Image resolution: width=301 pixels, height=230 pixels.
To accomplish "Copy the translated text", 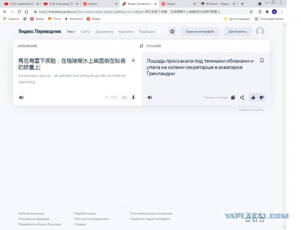I will (233, 98).
